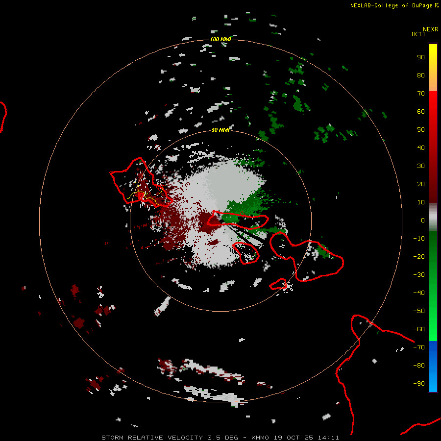Click the 70 value on velocity scale
441x441 pixels.
(421, 94)
